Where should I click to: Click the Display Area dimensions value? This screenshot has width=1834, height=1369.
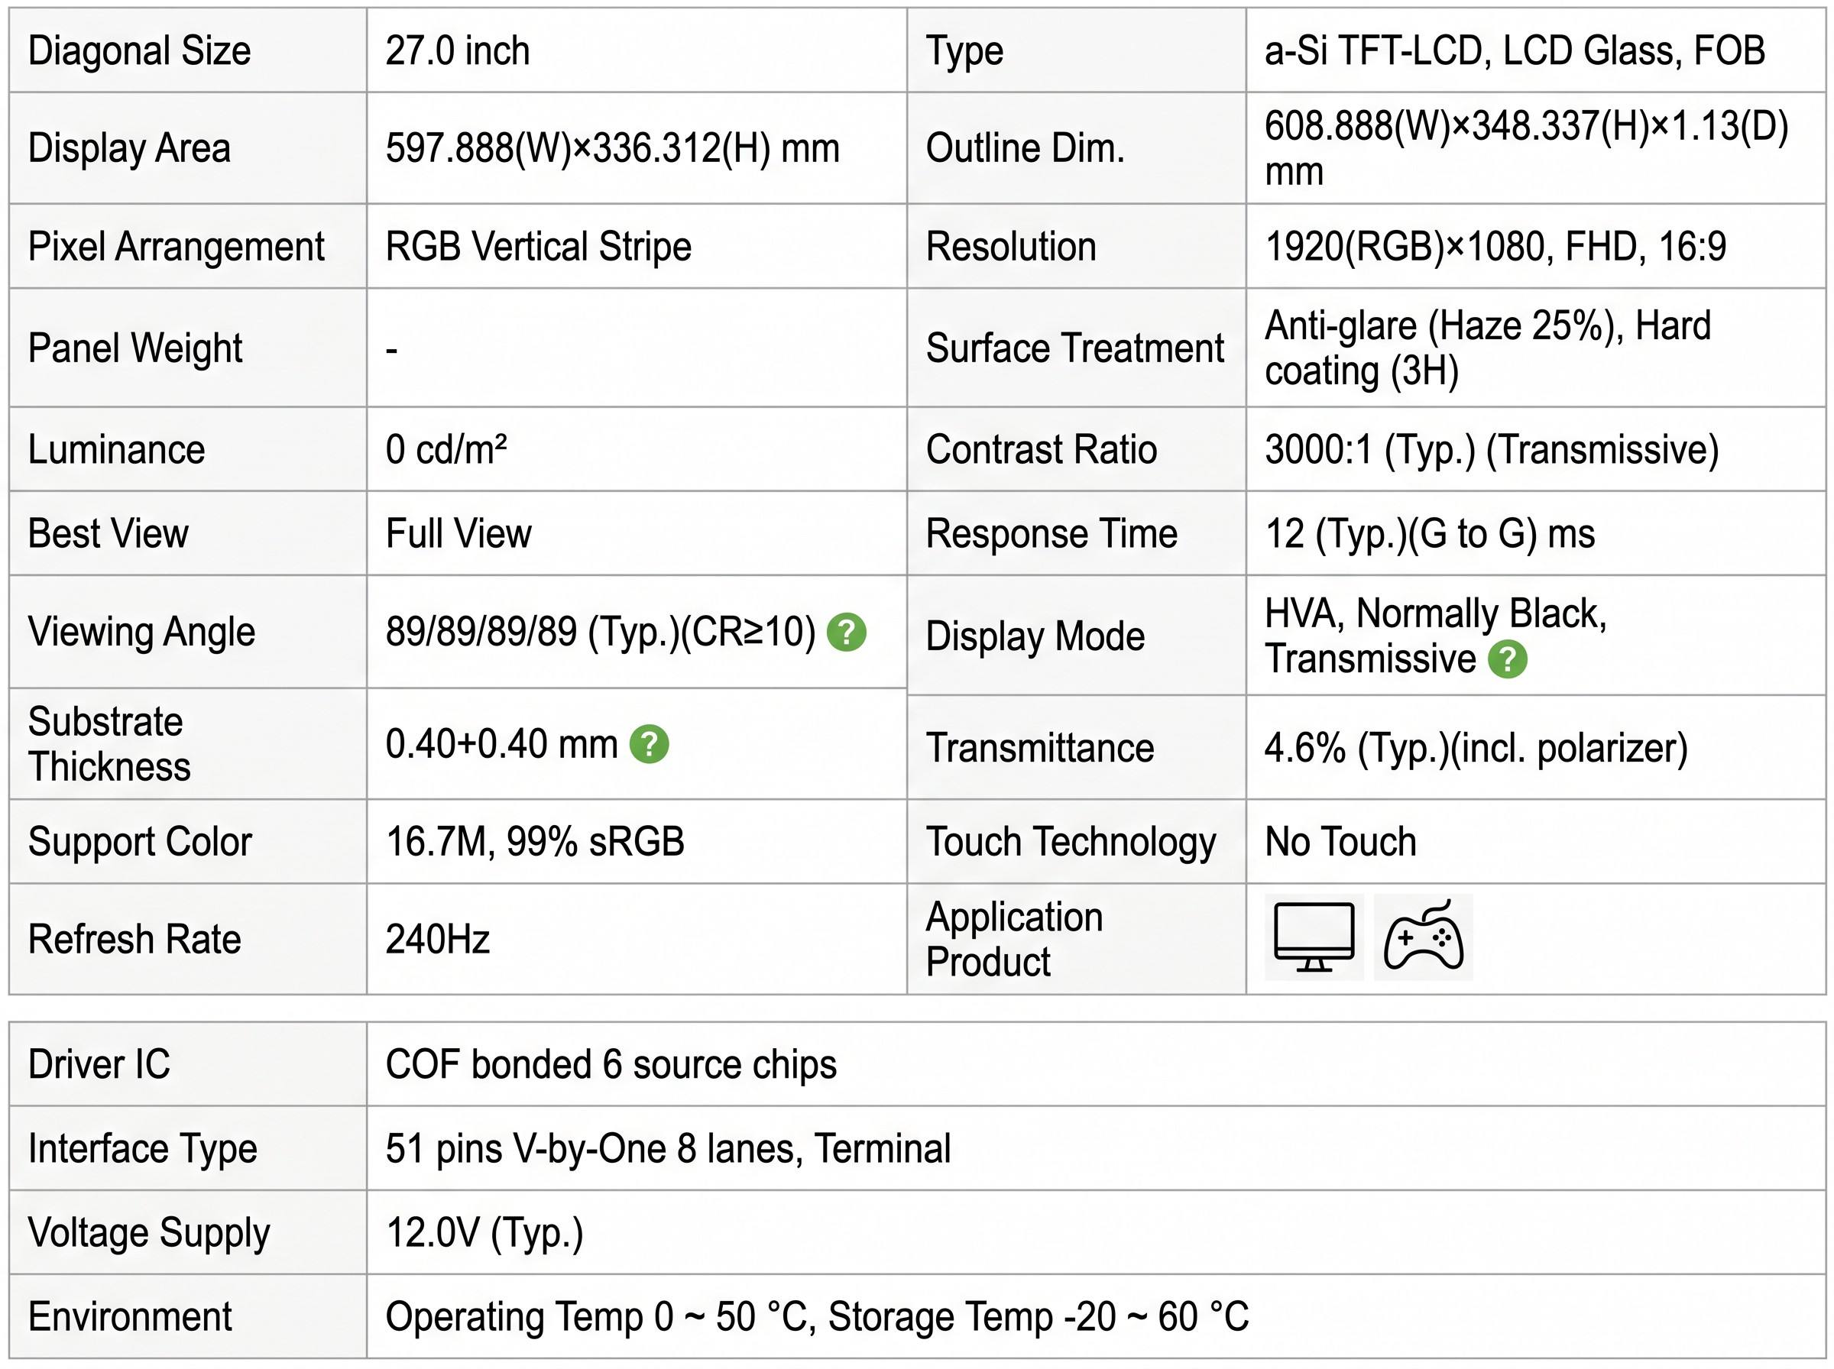pyautogui.click(x=612, y=148)
